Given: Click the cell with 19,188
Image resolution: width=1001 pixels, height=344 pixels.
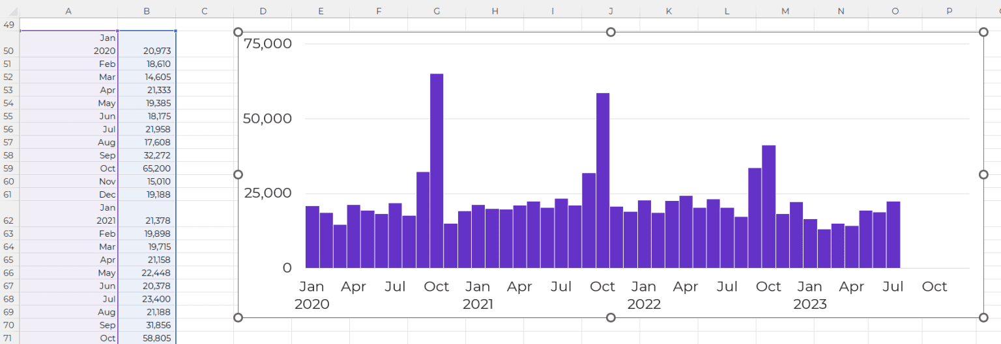Looking at the screenshot, I should click(x=147, y=194).
